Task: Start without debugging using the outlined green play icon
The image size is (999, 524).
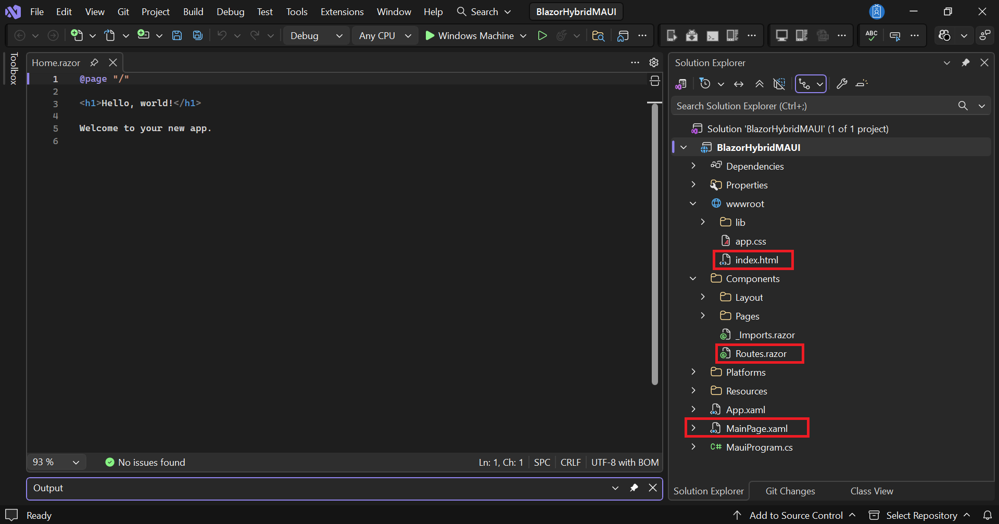Action: click(x=542, y=35)
